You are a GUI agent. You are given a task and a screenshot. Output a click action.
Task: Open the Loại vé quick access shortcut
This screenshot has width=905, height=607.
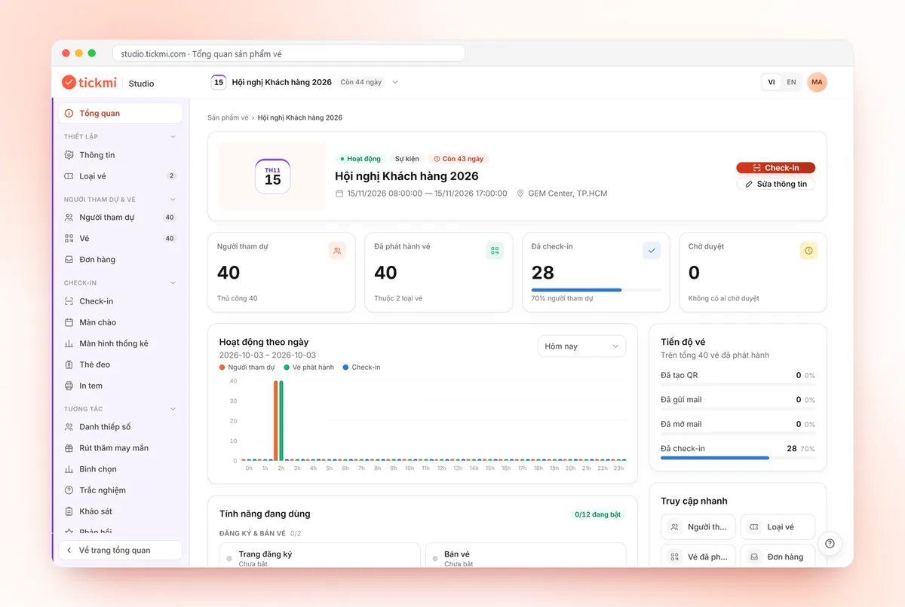778,527
